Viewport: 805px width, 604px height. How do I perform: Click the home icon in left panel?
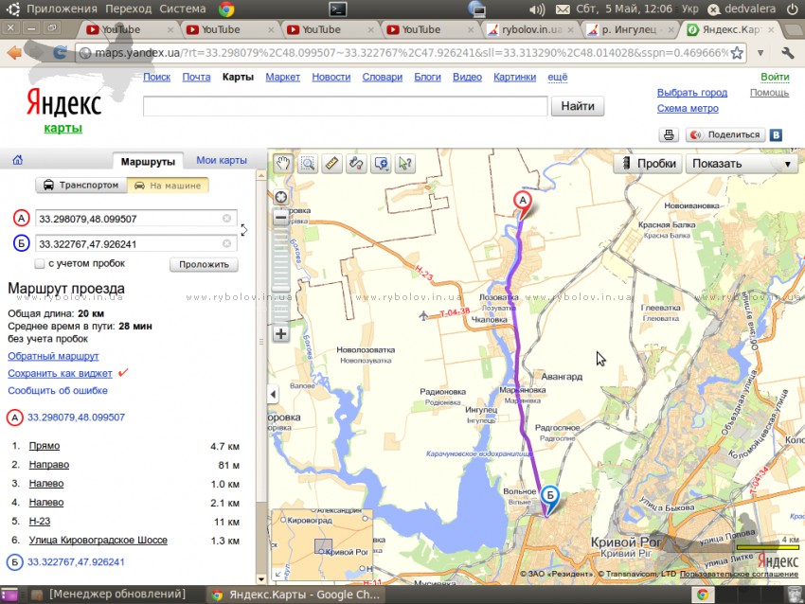coord(17,160)
